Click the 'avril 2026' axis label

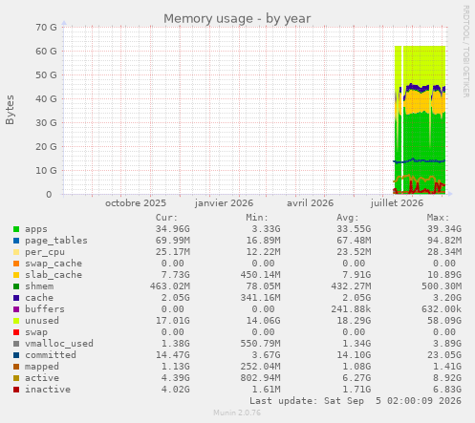[310, 203]
